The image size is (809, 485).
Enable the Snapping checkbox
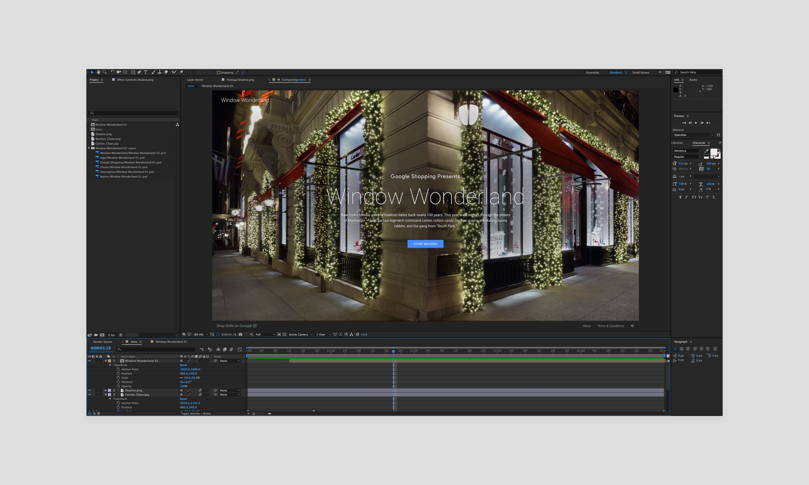click(x=218, y=72)
